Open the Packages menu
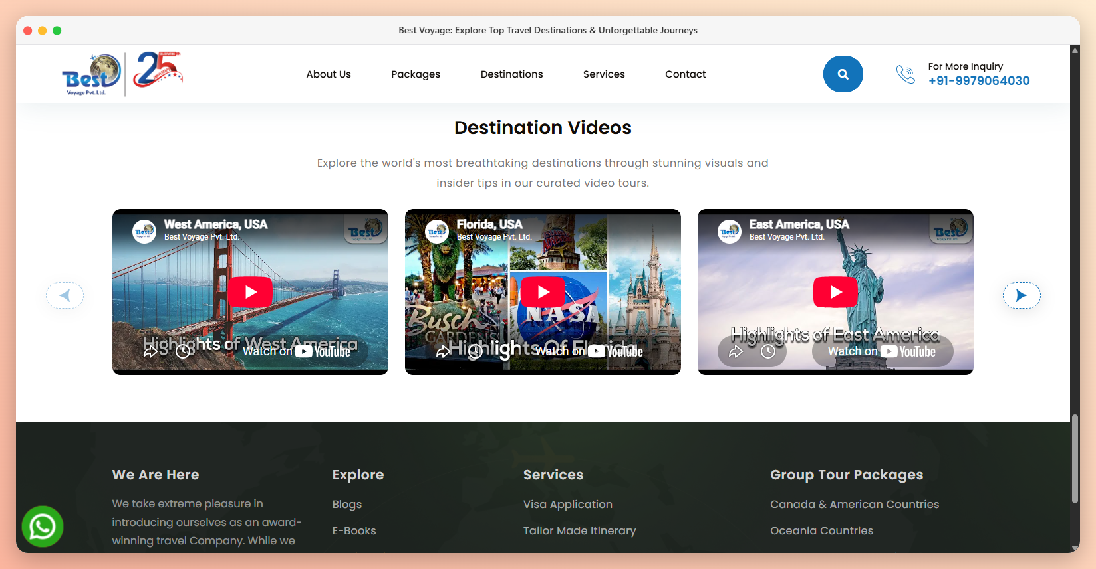 click(x=416, y=74)
